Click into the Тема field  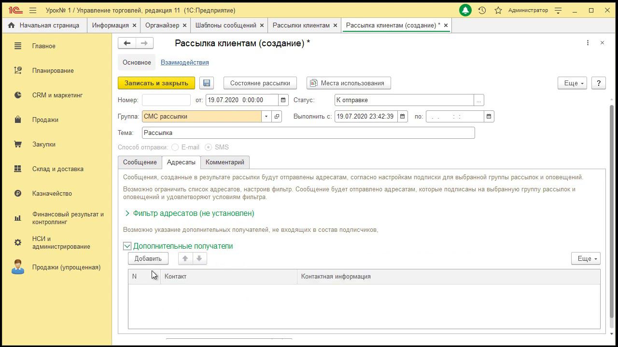tap(309, 133)
